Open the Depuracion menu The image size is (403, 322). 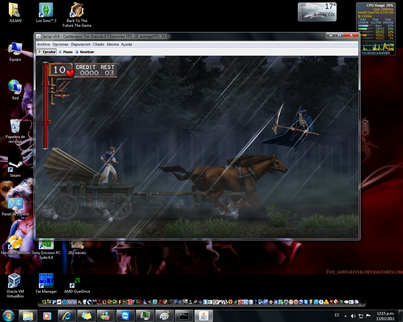(x=81, y=44)
